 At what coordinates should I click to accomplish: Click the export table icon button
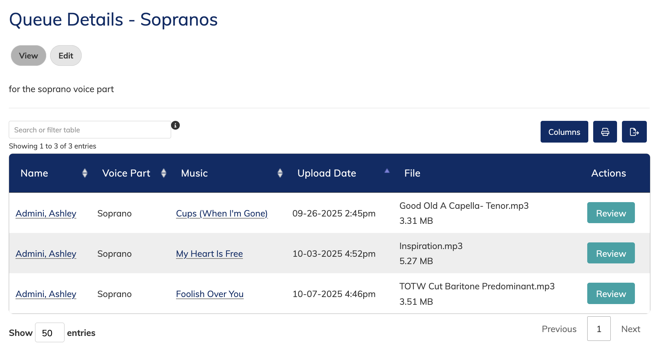pos(634,132)
